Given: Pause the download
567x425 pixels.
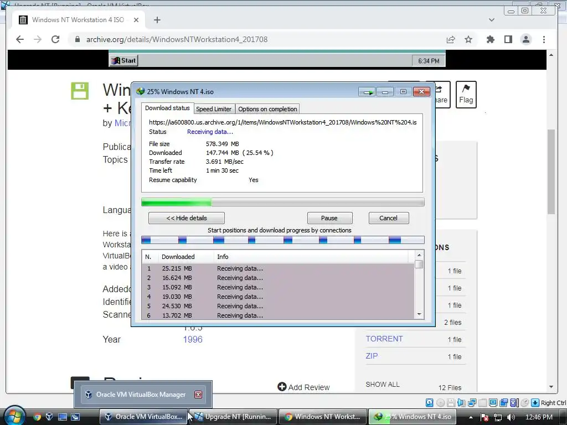Looking at the screenshot, I should [329, 218].
